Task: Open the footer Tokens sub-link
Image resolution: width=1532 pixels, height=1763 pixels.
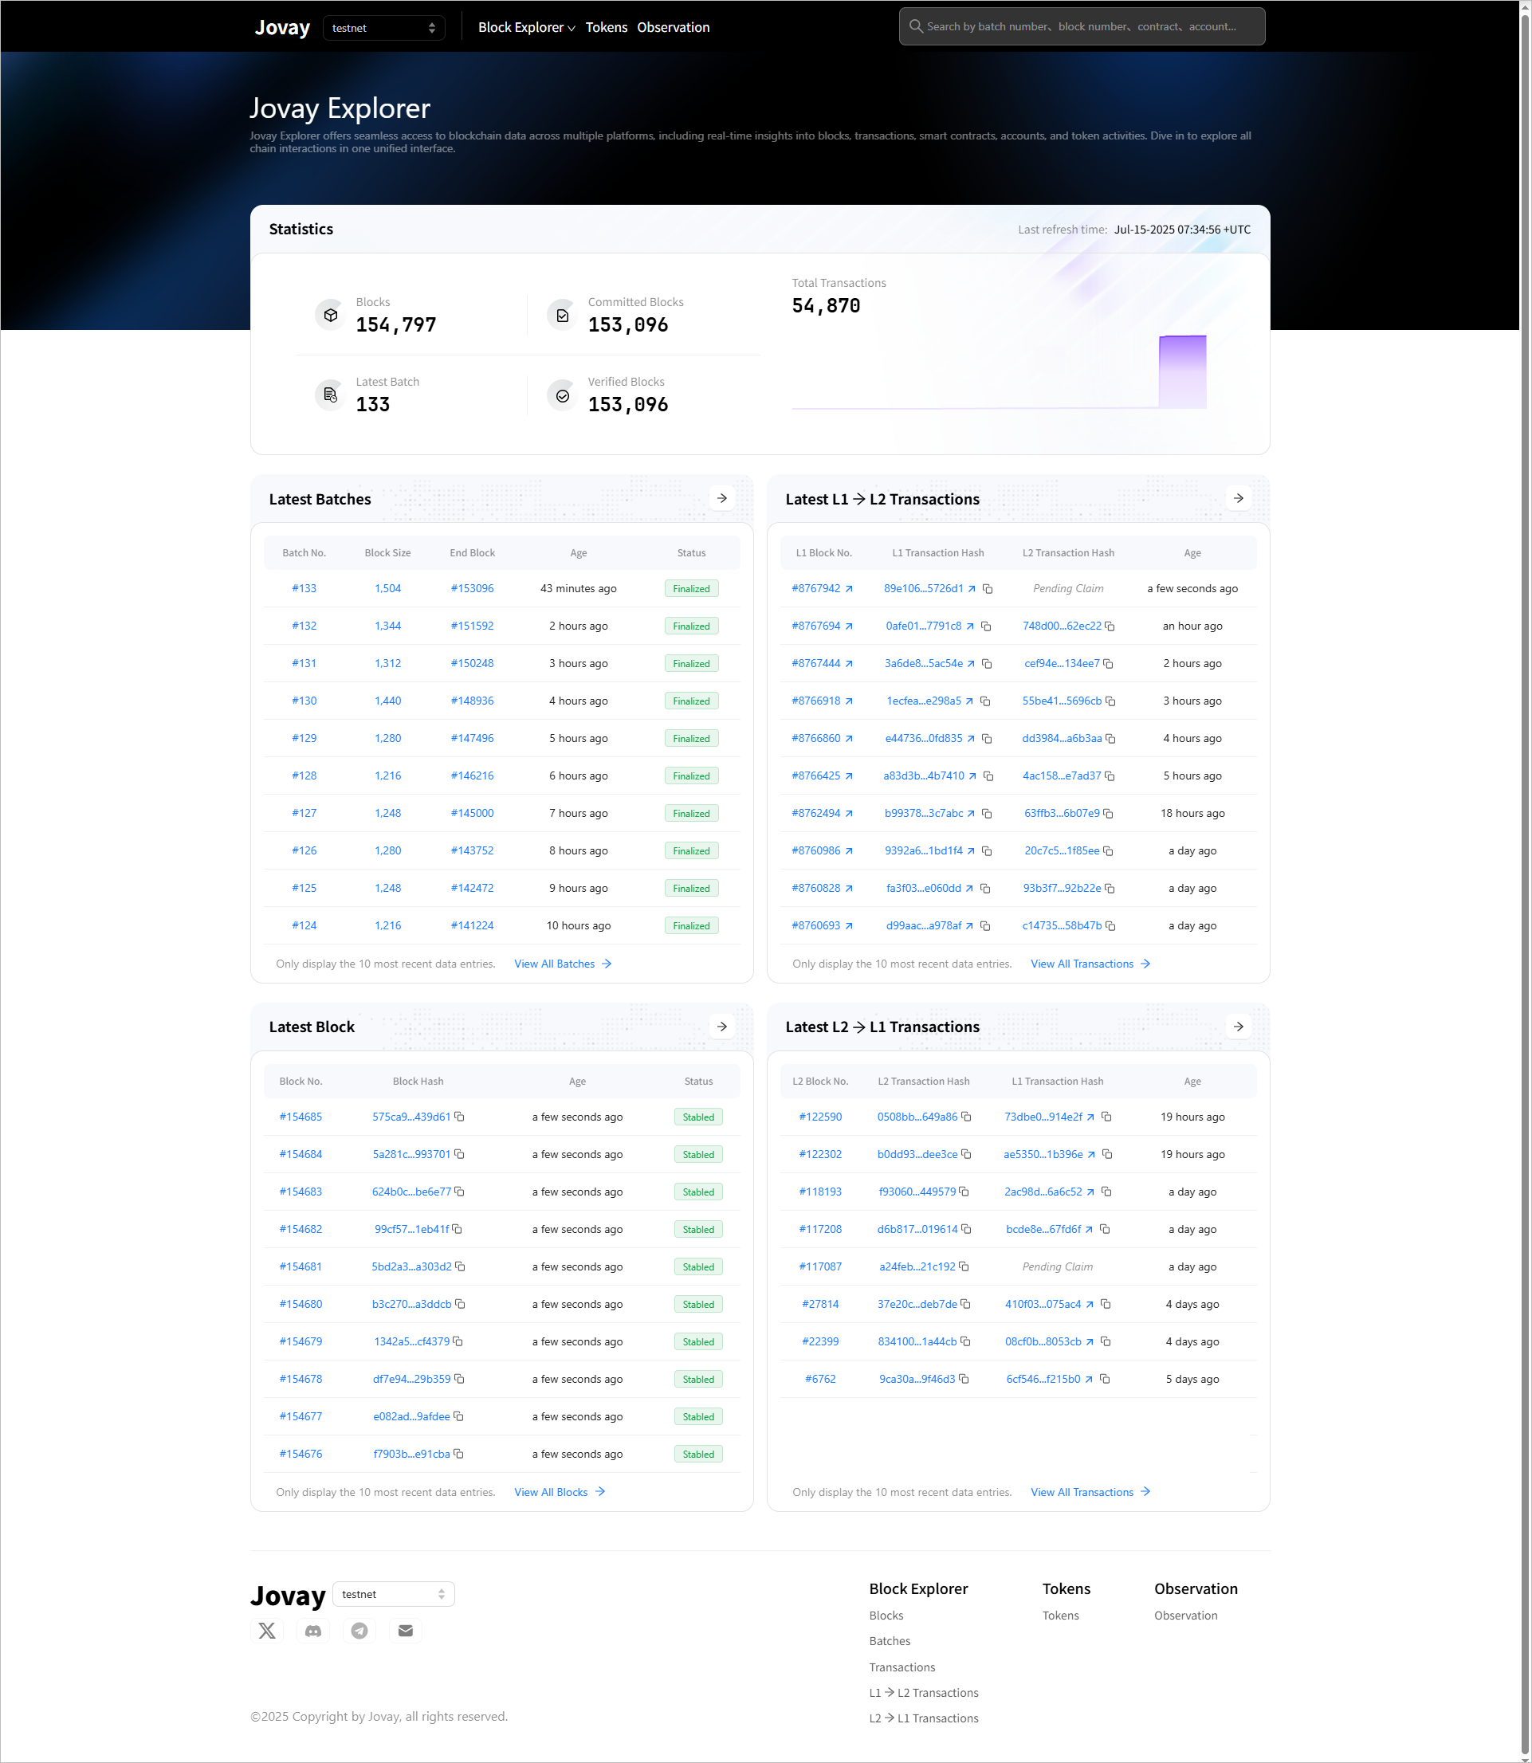Action: (1060, 1615)
